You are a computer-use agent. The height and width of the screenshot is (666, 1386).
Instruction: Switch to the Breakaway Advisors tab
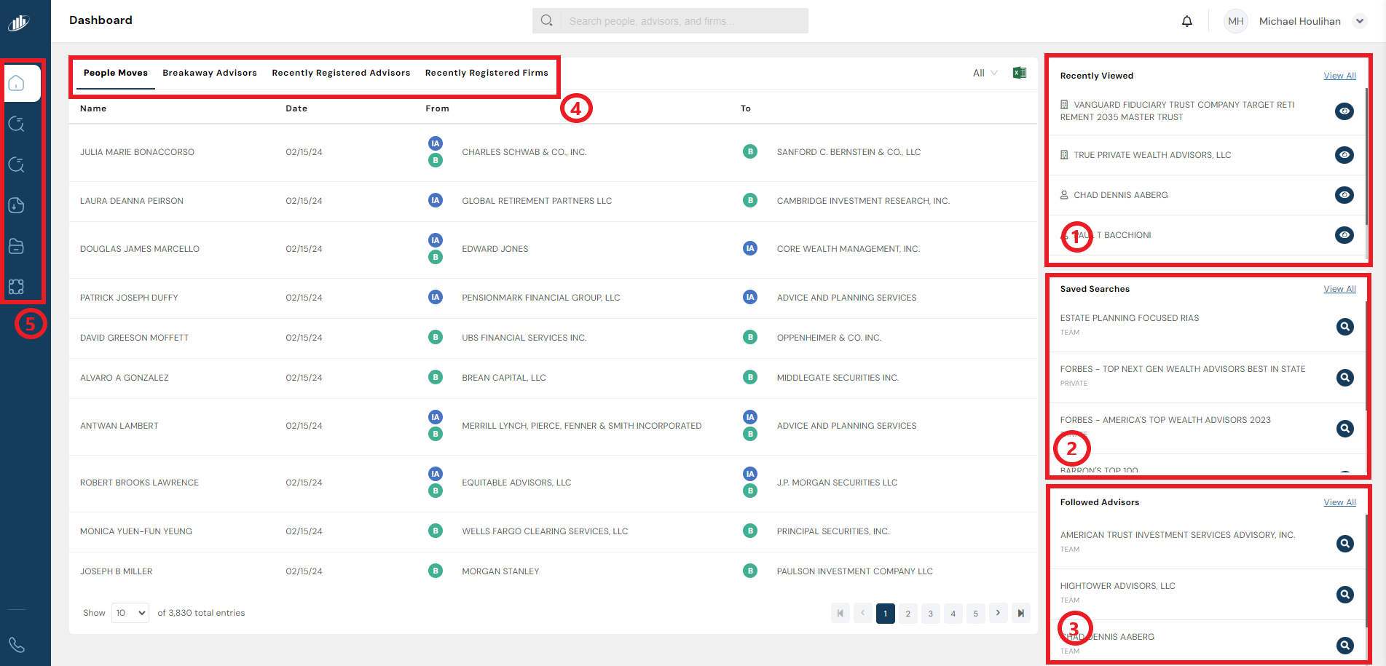coord(210,73)
